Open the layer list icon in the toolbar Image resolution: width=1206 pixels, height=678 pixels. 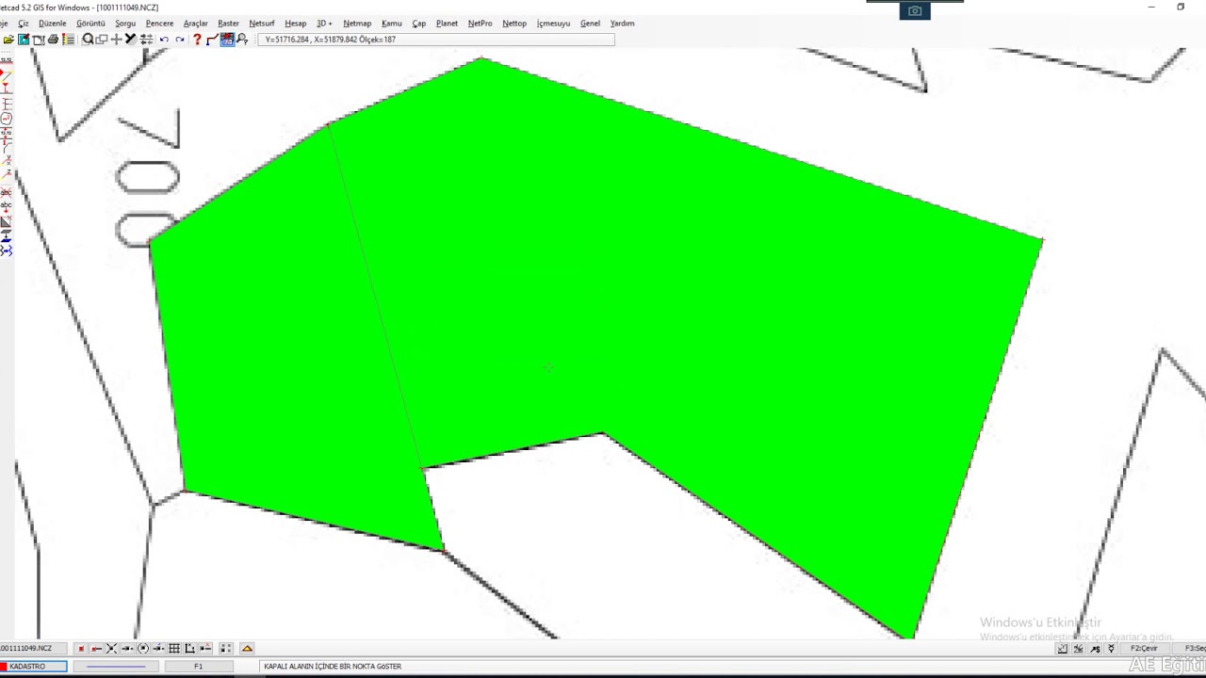68,40
